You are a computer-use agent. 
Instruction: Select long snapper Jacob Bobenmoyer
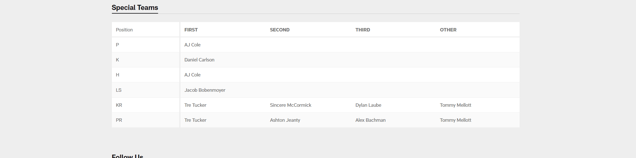pos(205,90)
